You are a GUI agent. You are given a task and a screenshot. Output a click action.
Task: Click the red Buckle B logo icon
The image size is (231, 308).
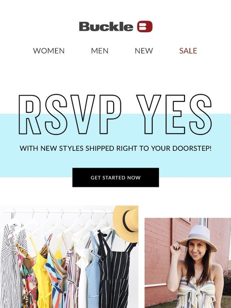tap(145, 26)
